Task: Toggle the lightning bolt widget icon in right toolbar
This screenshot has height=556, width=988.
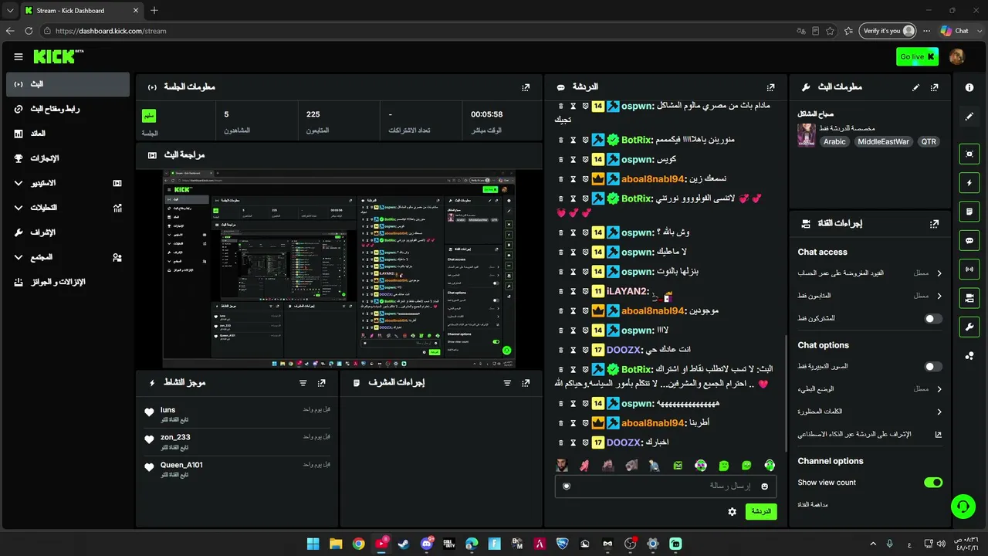Action: point(969,183)
